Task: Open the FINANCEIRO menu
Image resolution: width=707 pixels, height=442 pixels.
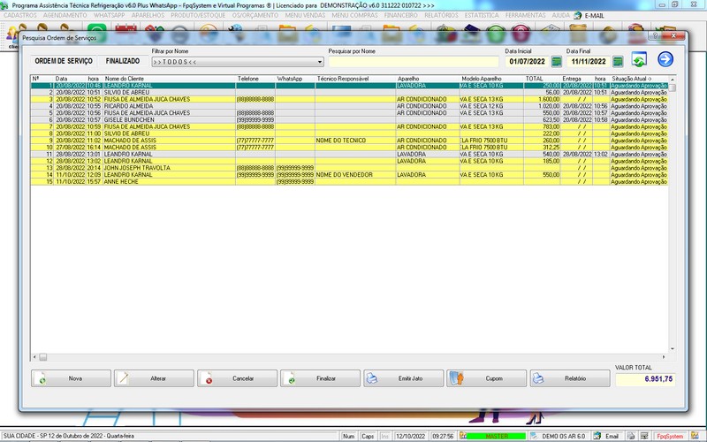Action: pos(401,16)
